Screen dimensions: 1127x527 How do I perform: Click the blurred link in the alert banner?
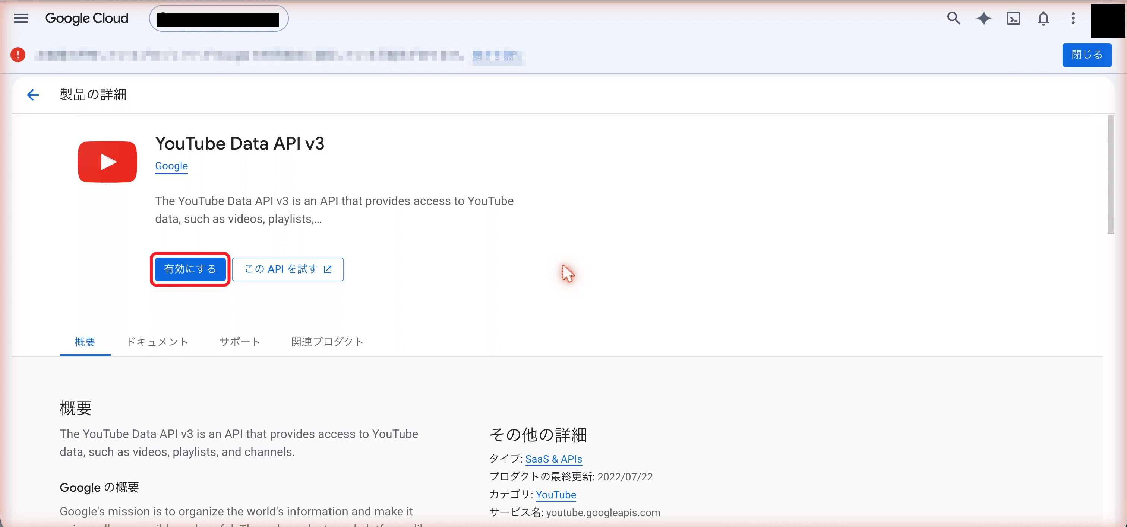(498, 56)
